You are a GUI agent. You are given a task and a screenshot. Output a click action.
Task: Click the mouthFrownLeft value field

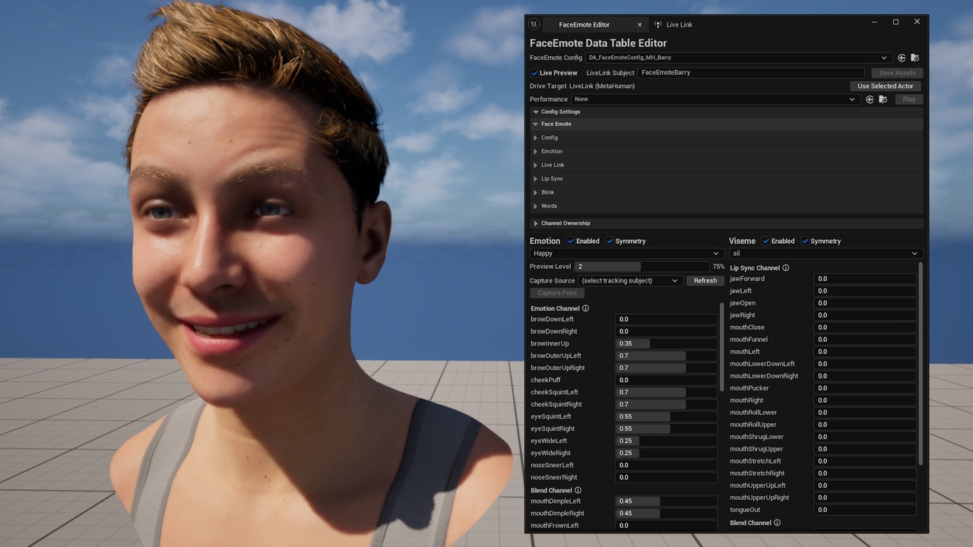click(666, 526)
